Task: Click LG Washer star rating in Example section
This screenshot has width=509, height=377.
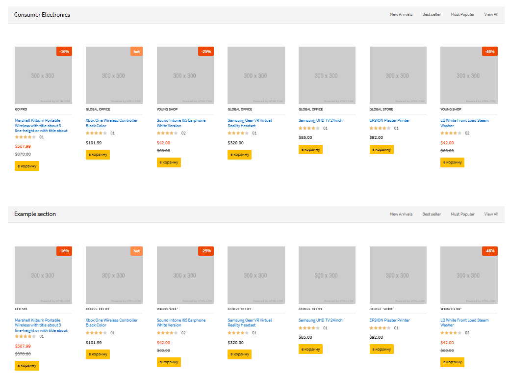Action: [x=451, y=333]
